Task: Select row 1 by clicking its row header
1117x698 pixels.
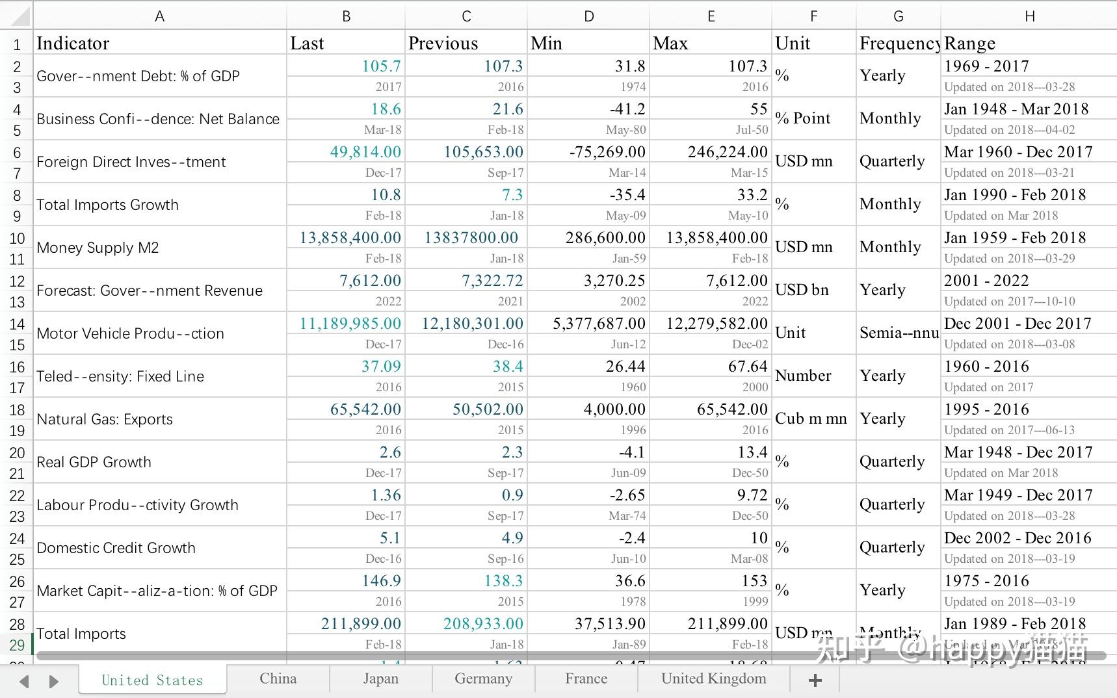Action: [16, 43]
